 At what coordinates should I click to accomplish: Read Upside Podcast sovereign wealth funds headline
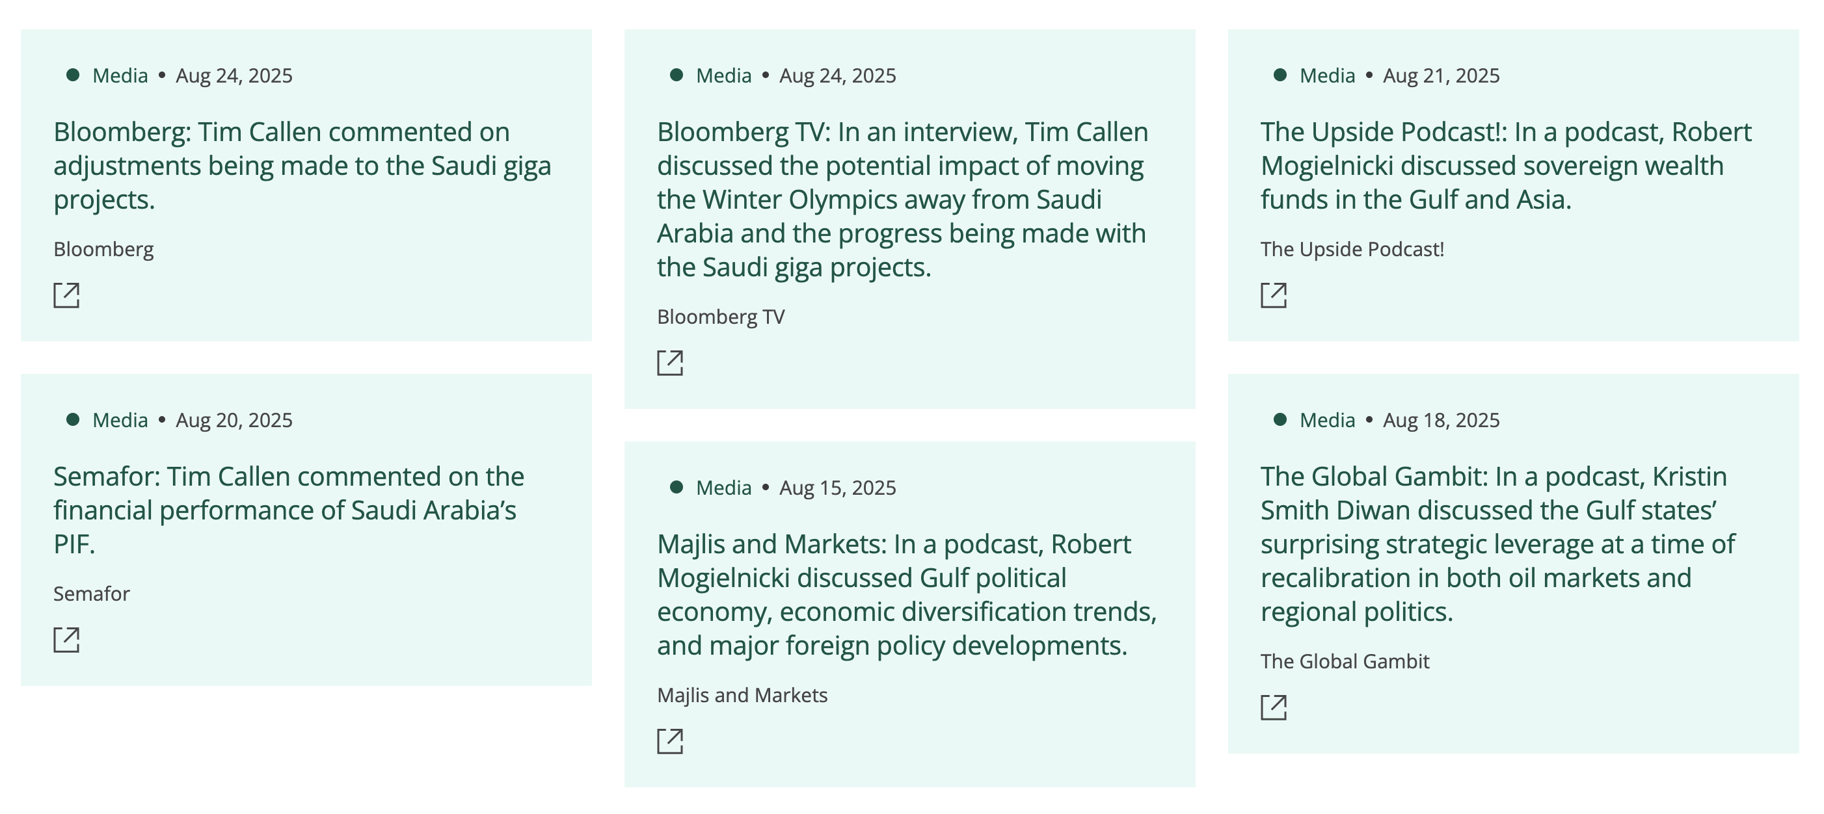click(x=1505, y=166)
